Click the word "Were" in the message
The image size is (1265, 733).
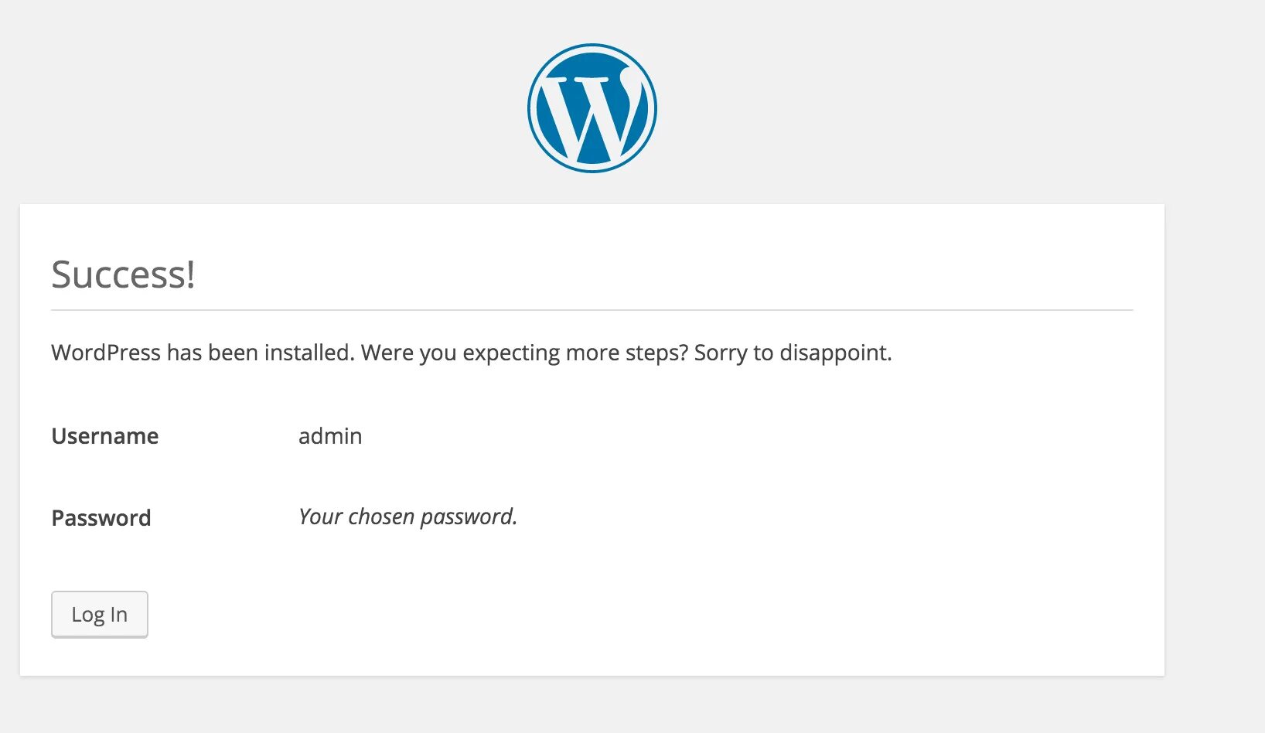tap(387, 353)
